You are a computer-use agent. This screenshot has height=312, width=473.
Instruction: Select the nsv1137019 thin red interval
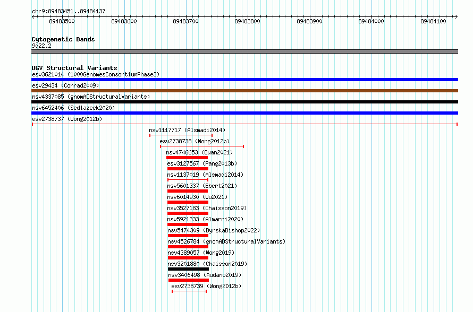(x=188, y=180)
